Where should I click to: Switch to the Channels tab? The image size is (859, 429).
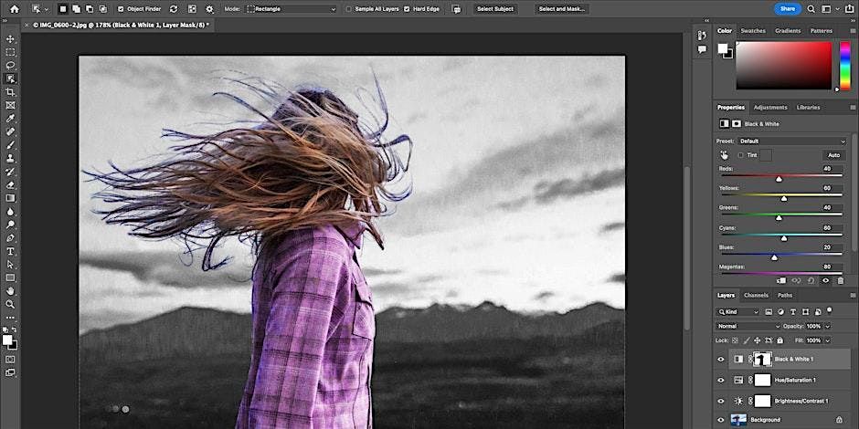tap(756, 295)
